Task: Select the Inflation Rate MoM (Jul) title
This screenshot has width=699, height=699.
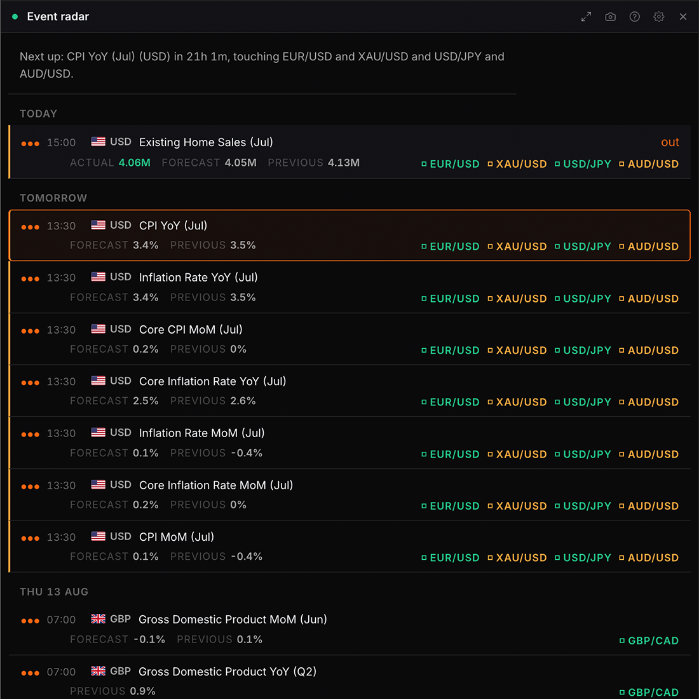Action: [202, 433]
